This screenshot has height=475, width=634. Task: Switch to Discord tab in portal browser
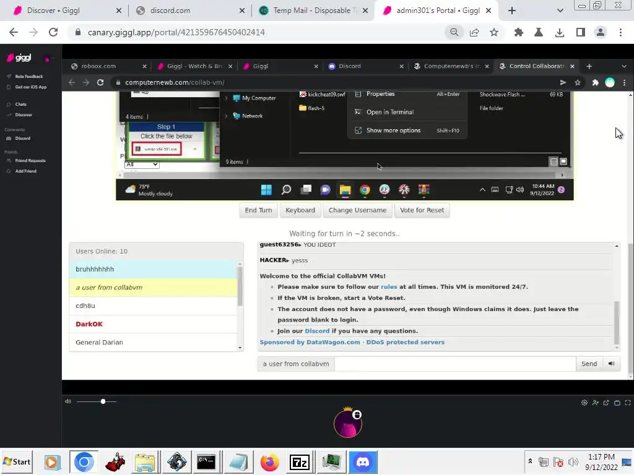click(349, 66)
